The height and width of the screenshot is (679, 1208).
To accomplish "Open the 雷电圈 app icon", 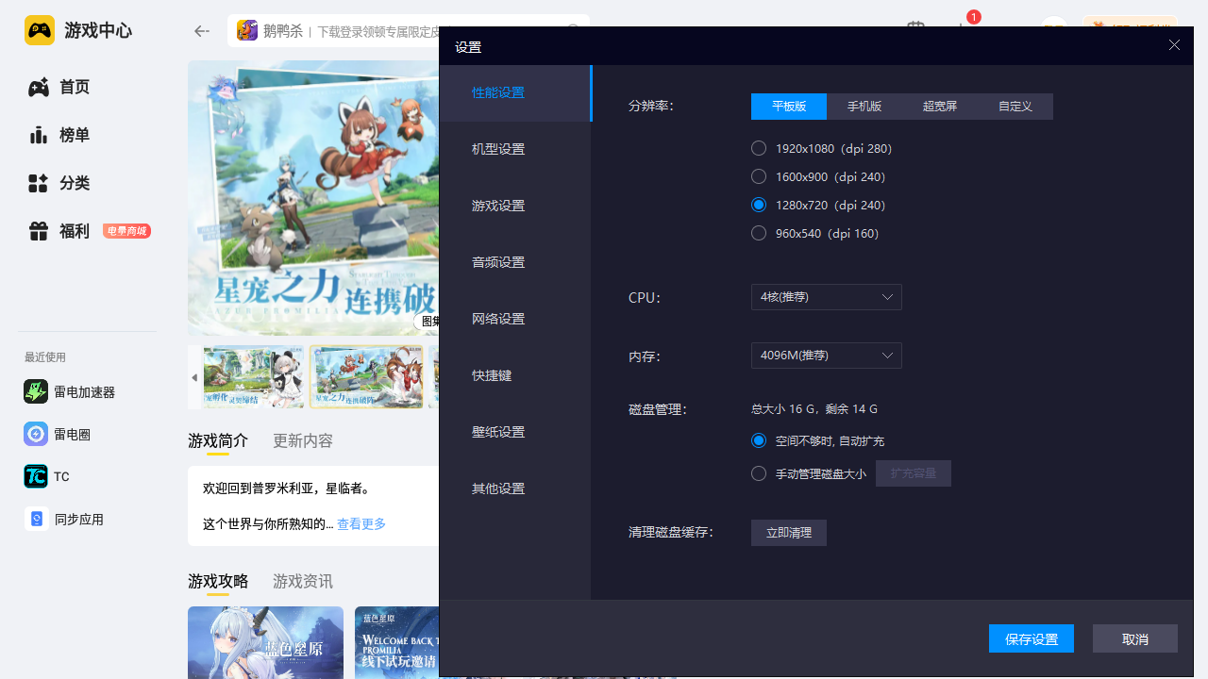I will [36, 435].
